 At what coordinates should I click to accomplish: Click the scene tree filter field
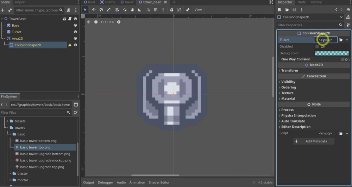pyautogui.click(x=39, y=10)
